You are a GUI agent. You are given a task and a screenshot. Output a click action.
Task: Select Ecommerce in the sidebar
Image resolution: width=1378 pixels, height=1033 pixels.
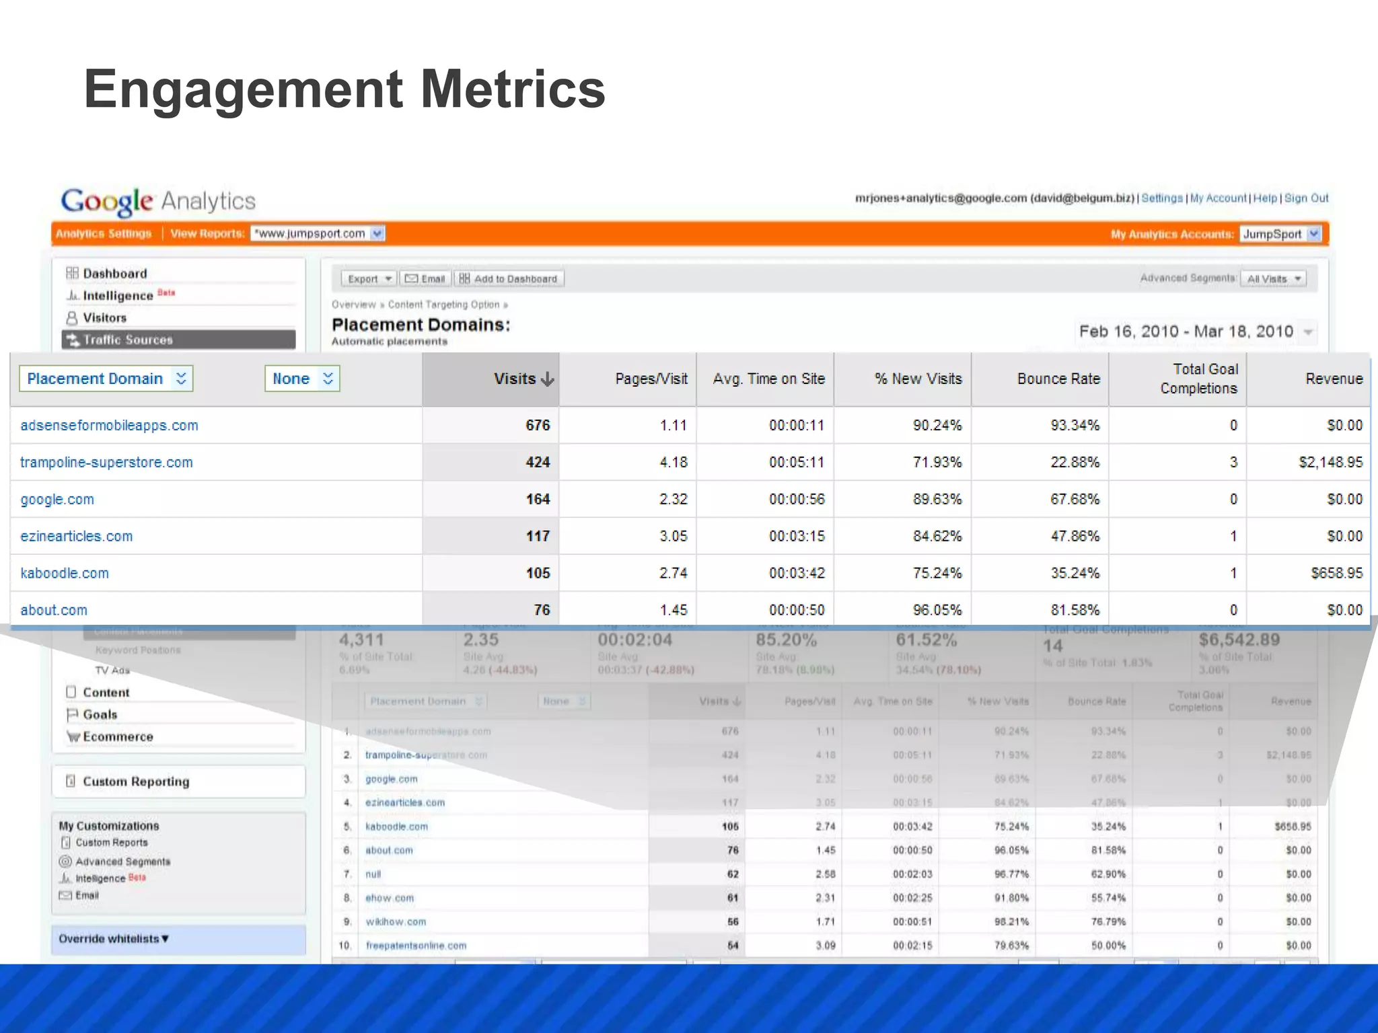118,736
